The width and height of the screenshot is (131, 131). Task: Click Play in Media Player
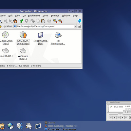pyautogui.click(x=115, y=118)
